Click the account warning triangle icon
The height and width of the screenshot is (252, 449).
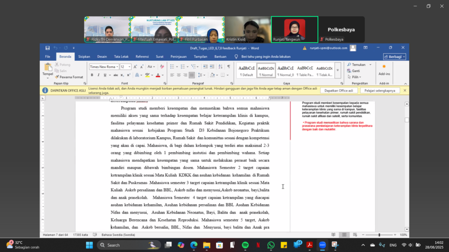305,48
